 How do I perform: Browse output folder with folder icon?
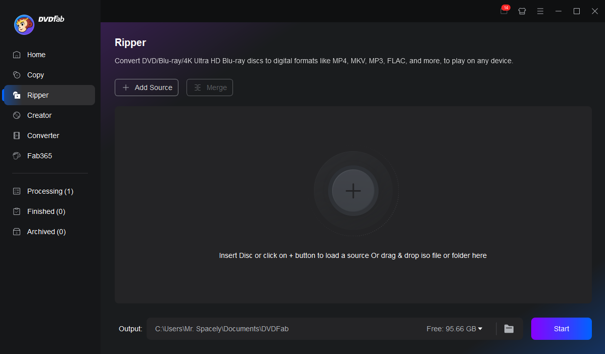coord(509,329)
